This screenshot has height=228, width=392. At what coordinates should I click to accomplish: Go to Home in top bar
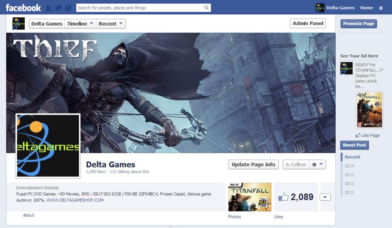coord(367,8)
